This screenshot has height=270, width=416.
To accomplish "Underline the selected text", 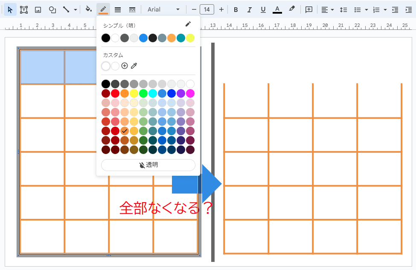I will click(x=263, y=10).
